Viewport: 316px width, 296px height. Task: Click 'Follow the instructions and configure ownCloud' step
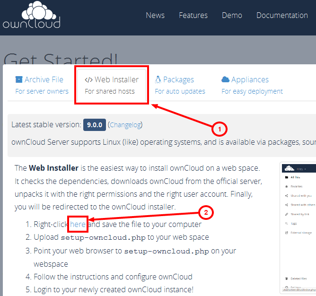coord(113,277)
